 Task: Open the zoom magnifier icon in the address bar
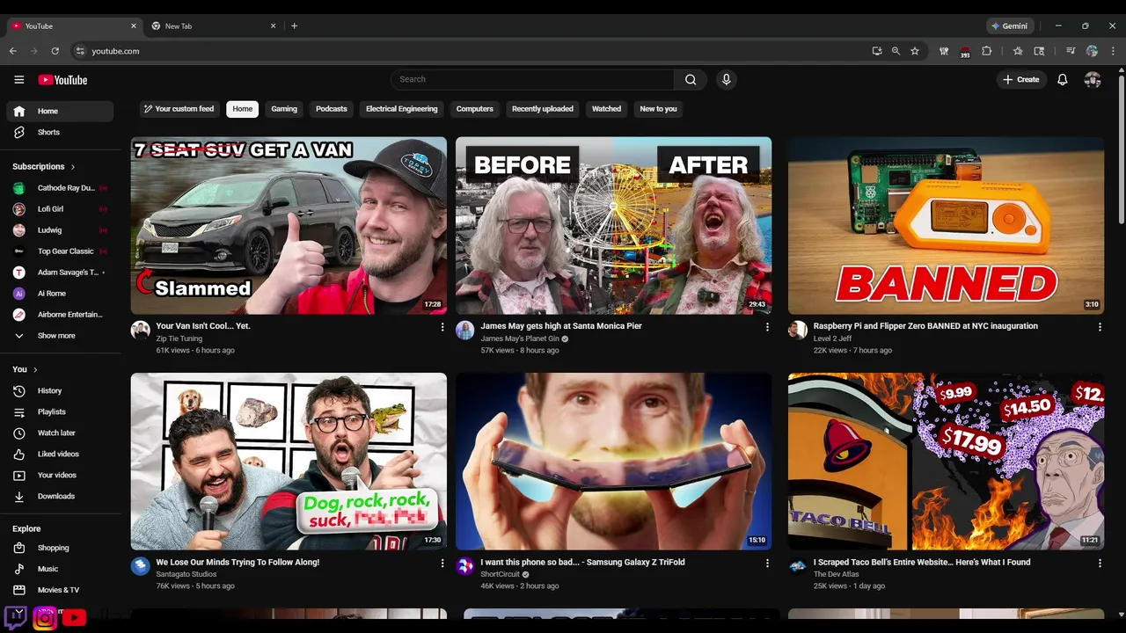coord(896,51)
